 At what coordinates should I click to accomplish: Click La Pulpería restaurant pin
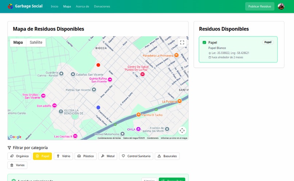coord(179,101)
